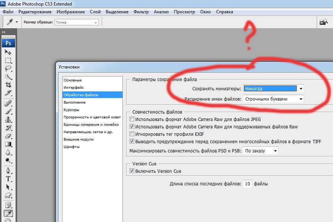Switch to the Внешние модули category
The width and height of the screenshot is (333, 222).
(x=92, y=139)
